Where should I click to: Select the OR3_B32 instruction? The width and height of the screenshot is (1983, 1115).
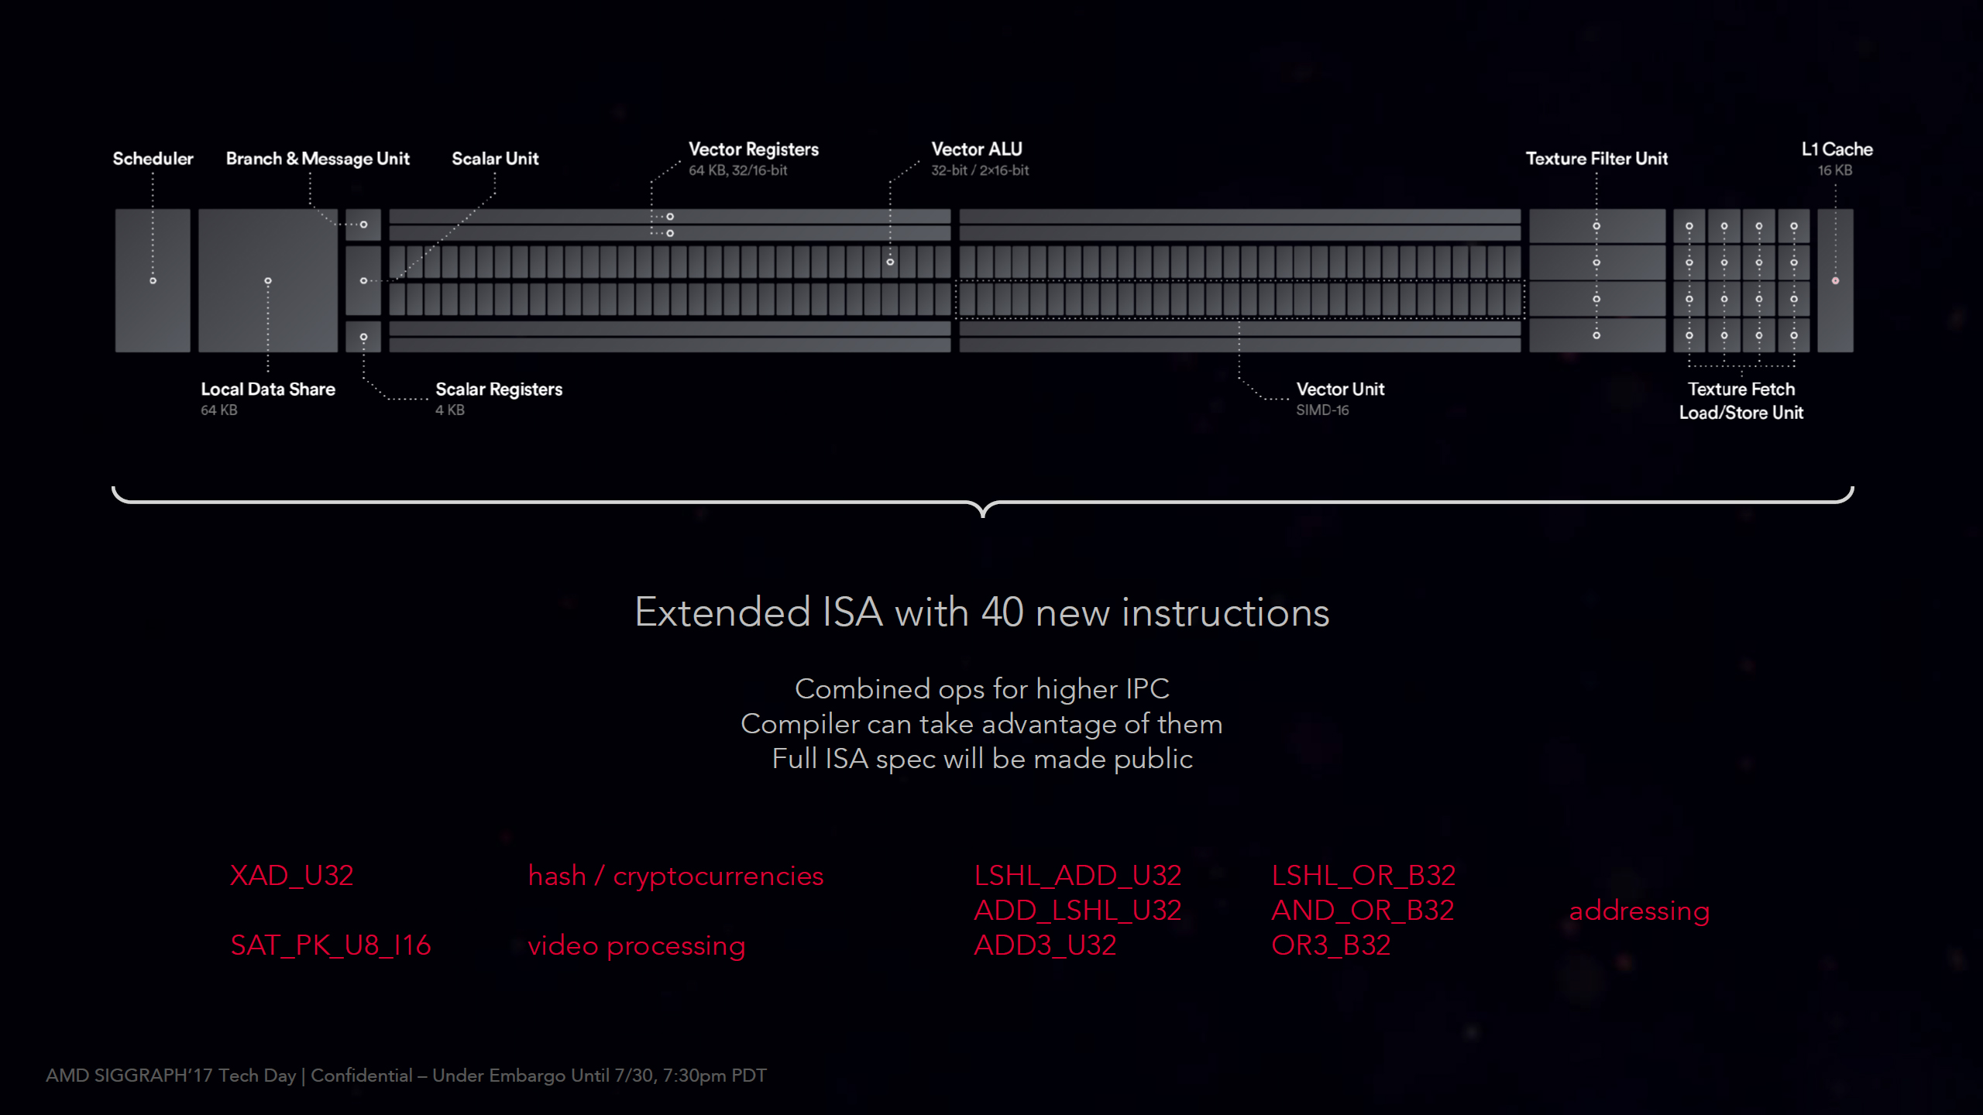1331,945
